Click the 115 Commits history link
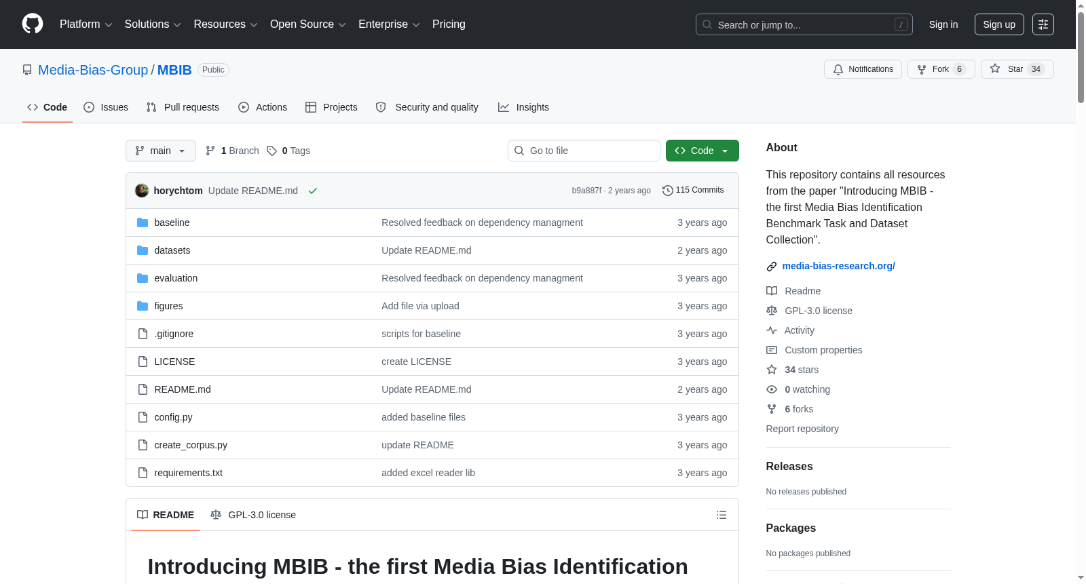 (x=693, y=190)
